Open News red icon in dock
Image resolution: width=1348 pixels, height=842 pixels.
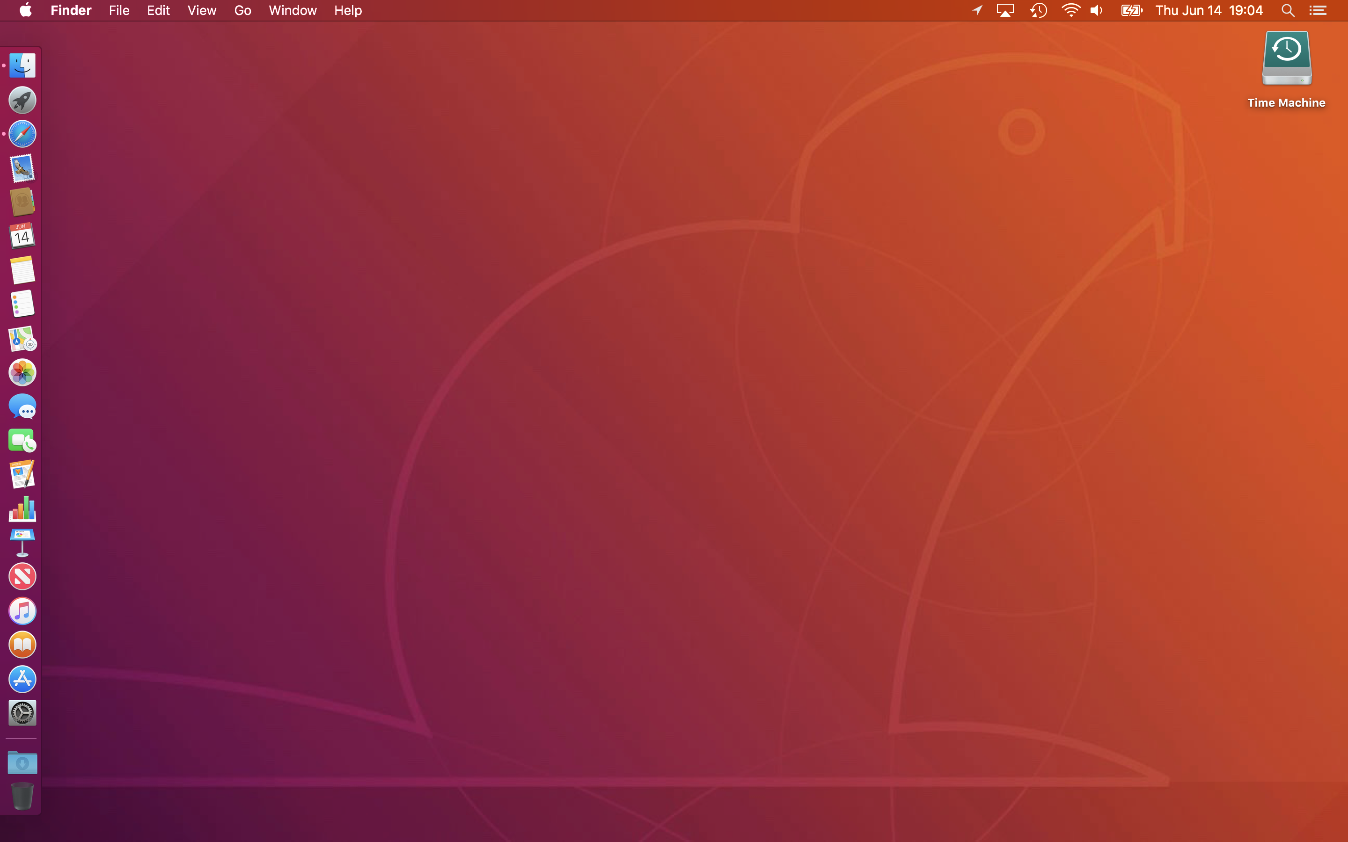tap(22, 577)
